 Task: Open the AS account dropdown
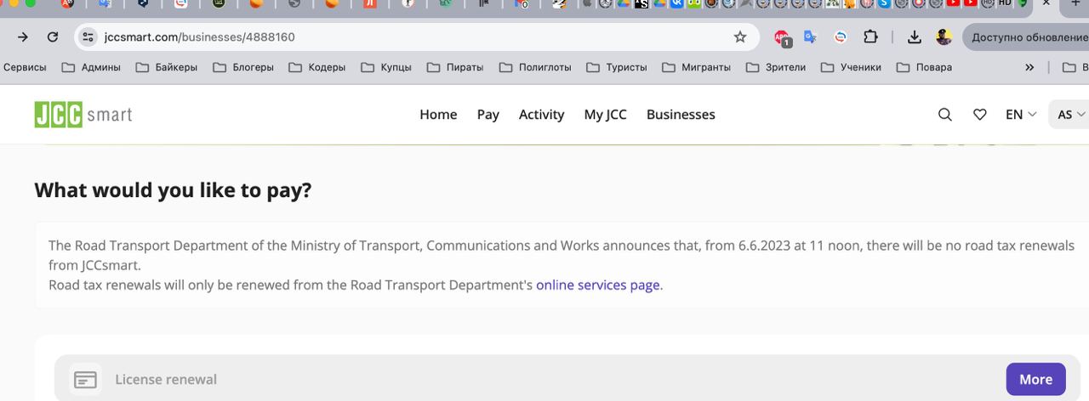click(x=1070, y=115)
